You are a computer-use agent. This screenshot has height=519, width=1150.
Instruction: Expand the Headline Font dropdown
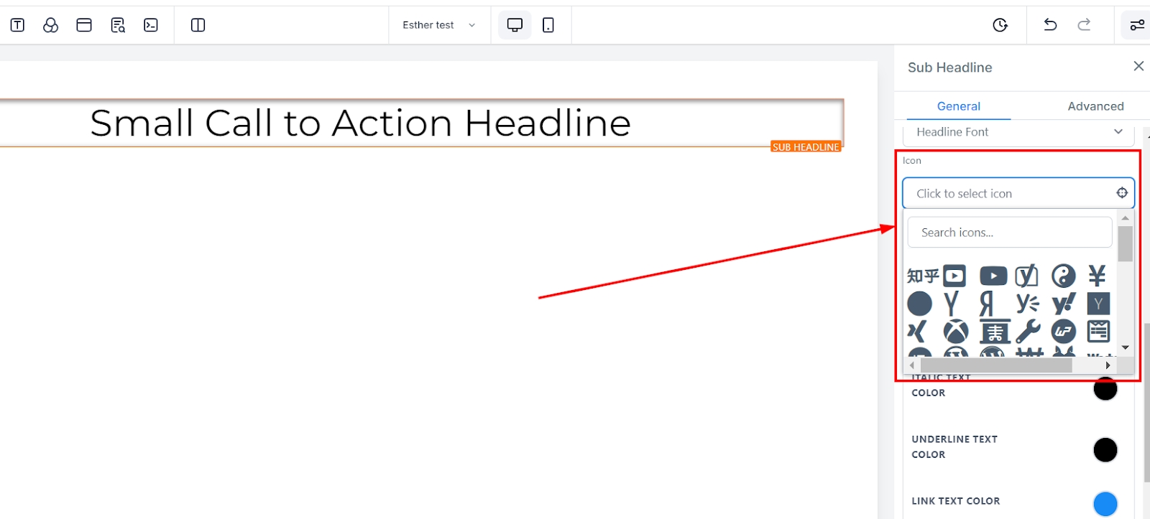(x=1018, y=133)
